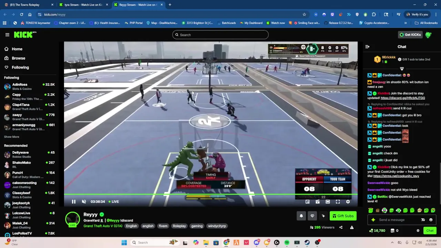
Task: Click the sparkle subscribe button beside Gift Subs
Action: coord(323,216)
